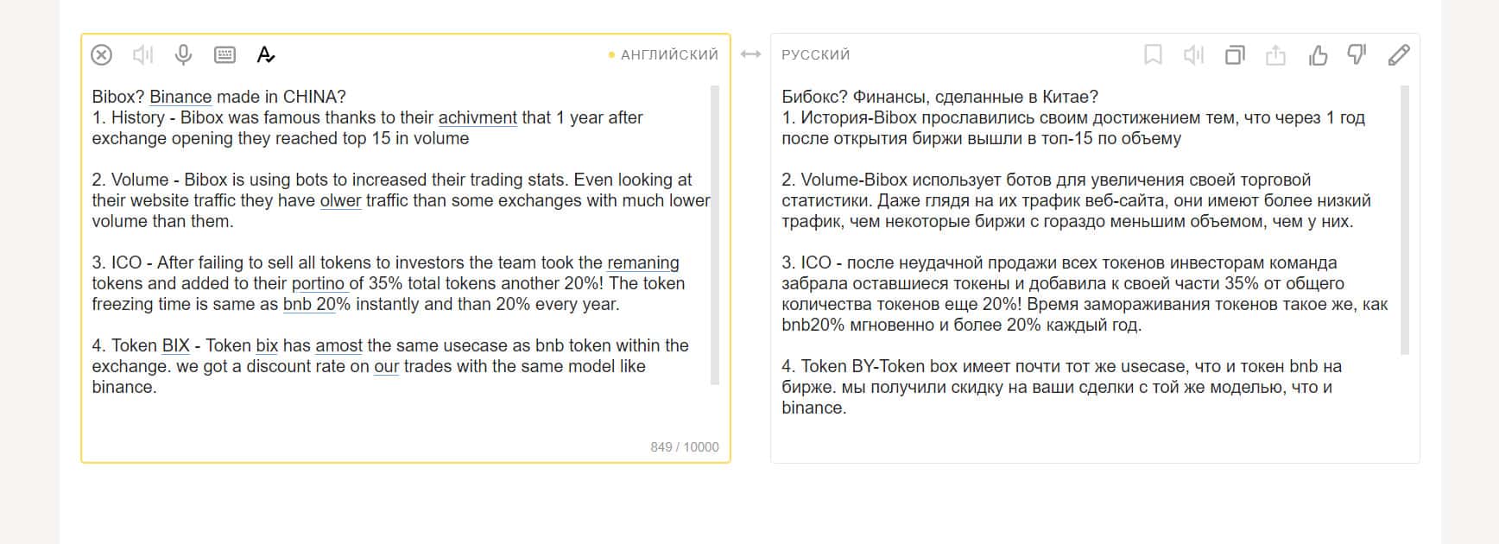1499x544 pixels.
Task: Open the target language selector РУССКИЙ
Action: click(816, 55)
